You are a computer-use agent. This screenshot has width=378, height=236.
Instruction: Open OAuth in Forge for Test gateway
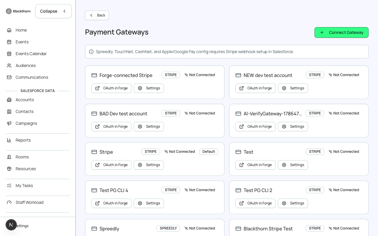(x=255, y=165)
